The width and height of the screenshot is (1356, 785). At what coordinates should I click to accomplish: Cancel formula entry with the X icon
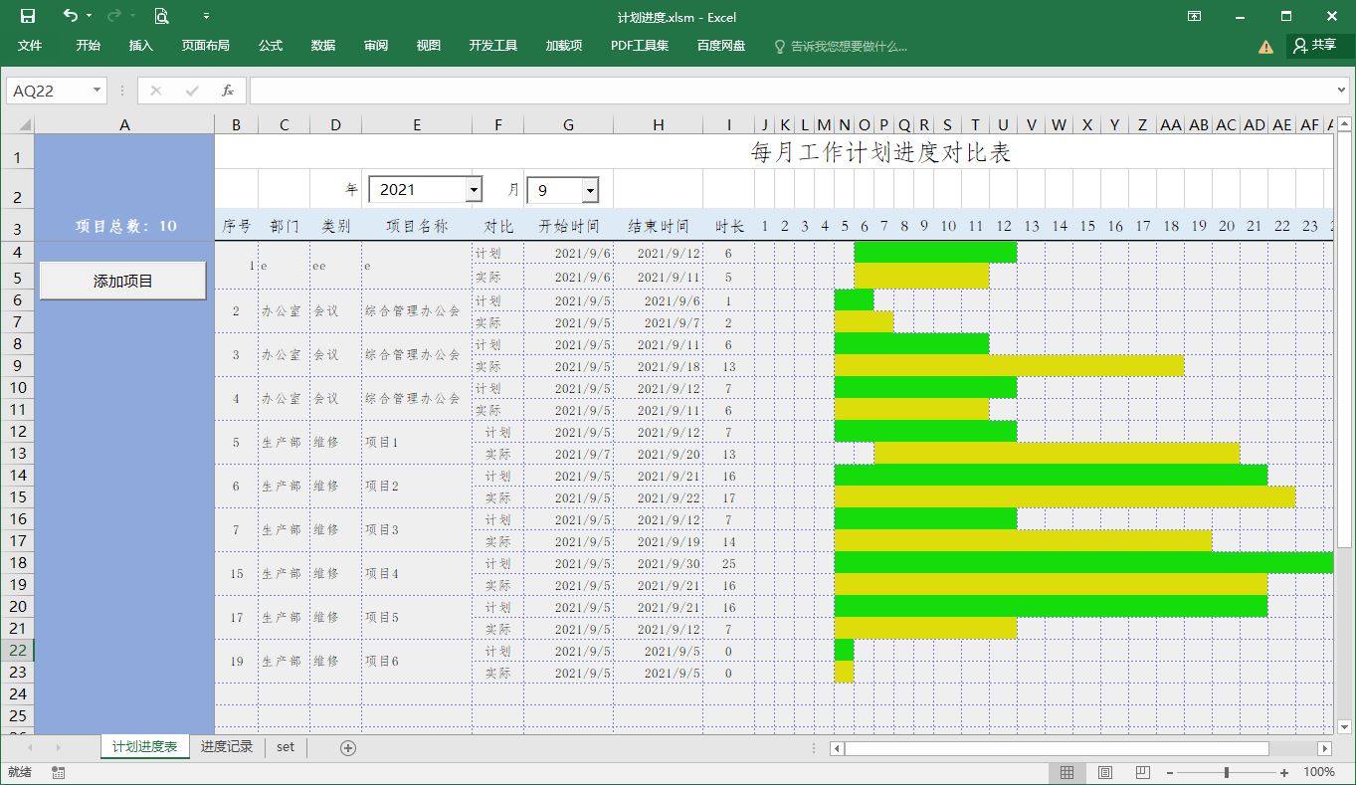[x=155, y=90]
